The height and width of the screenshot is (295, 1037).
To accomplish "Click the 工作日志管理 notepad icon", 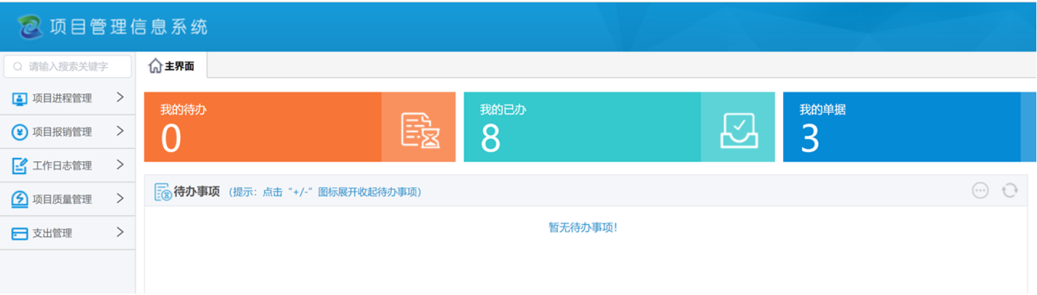I will [x=20, y=166].
